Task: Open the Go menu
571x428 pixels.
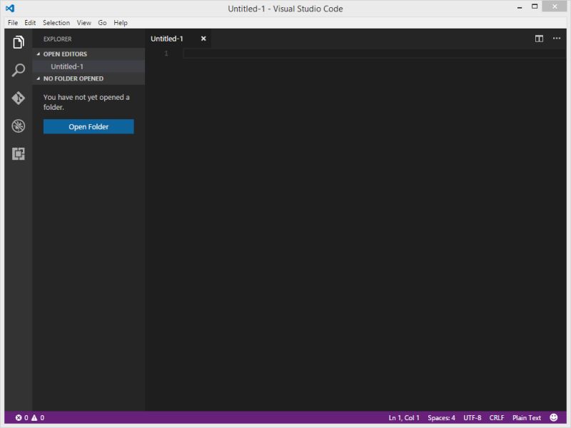Action: (102, 22)
